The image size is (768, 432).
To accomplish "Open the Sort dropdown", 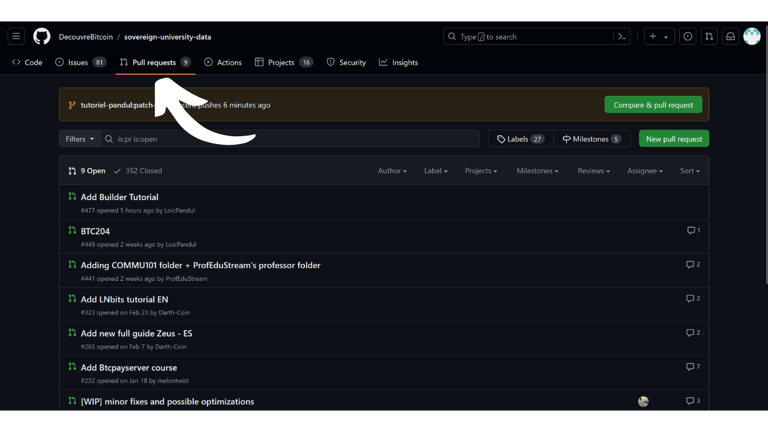I will pos(690,171).
